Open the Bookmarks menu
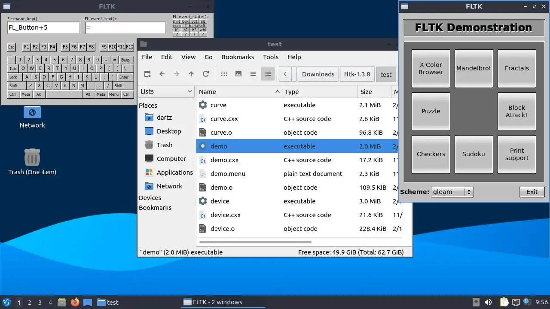Screen dimensions: 550x309 pos(238,57)
